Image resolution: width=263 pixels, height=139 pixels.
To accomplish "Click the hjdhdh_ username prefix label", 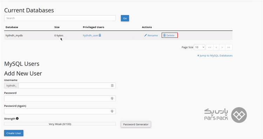I will 12,85.
